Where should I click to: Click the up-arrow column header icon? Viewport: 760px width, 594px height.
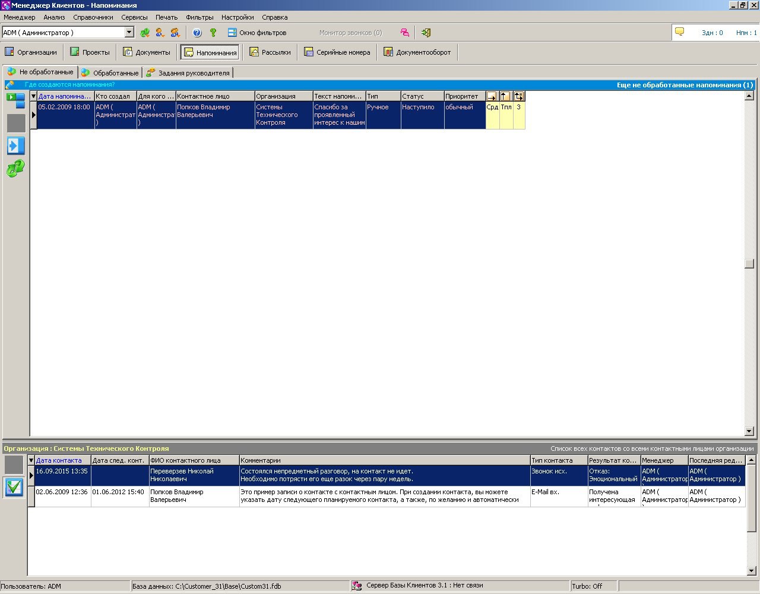[x=506, y=96]
